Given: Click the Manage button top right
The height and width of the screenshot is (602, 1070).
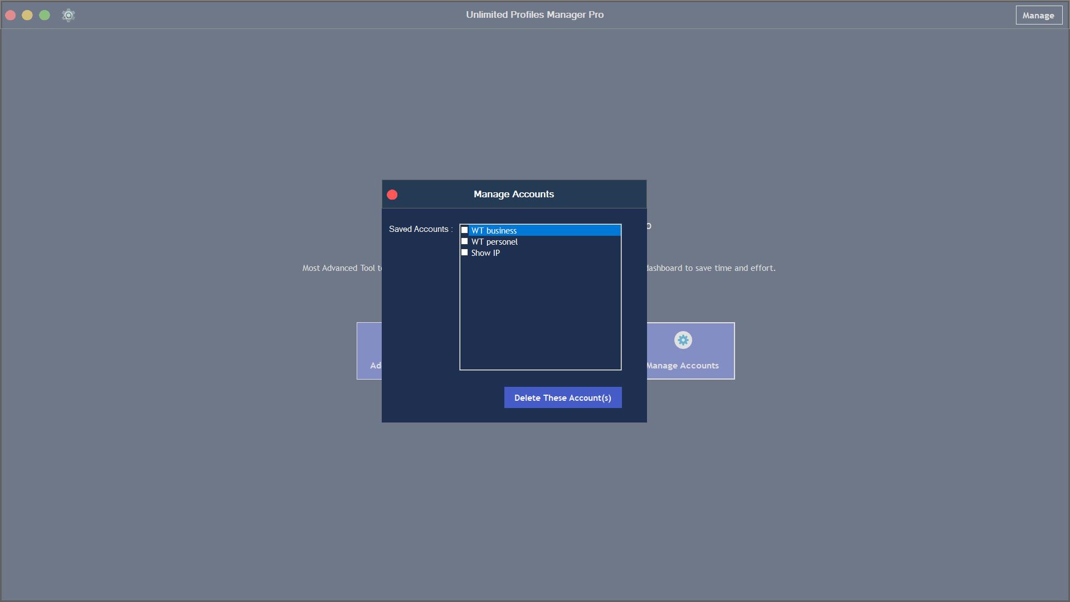Looking at the screenshot, I should tap(1038, 15).
